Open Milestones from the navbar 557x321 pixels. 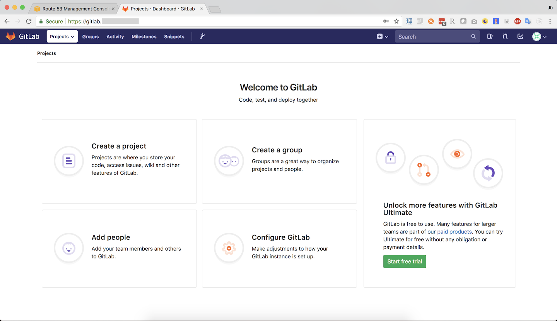pos(144,36)
